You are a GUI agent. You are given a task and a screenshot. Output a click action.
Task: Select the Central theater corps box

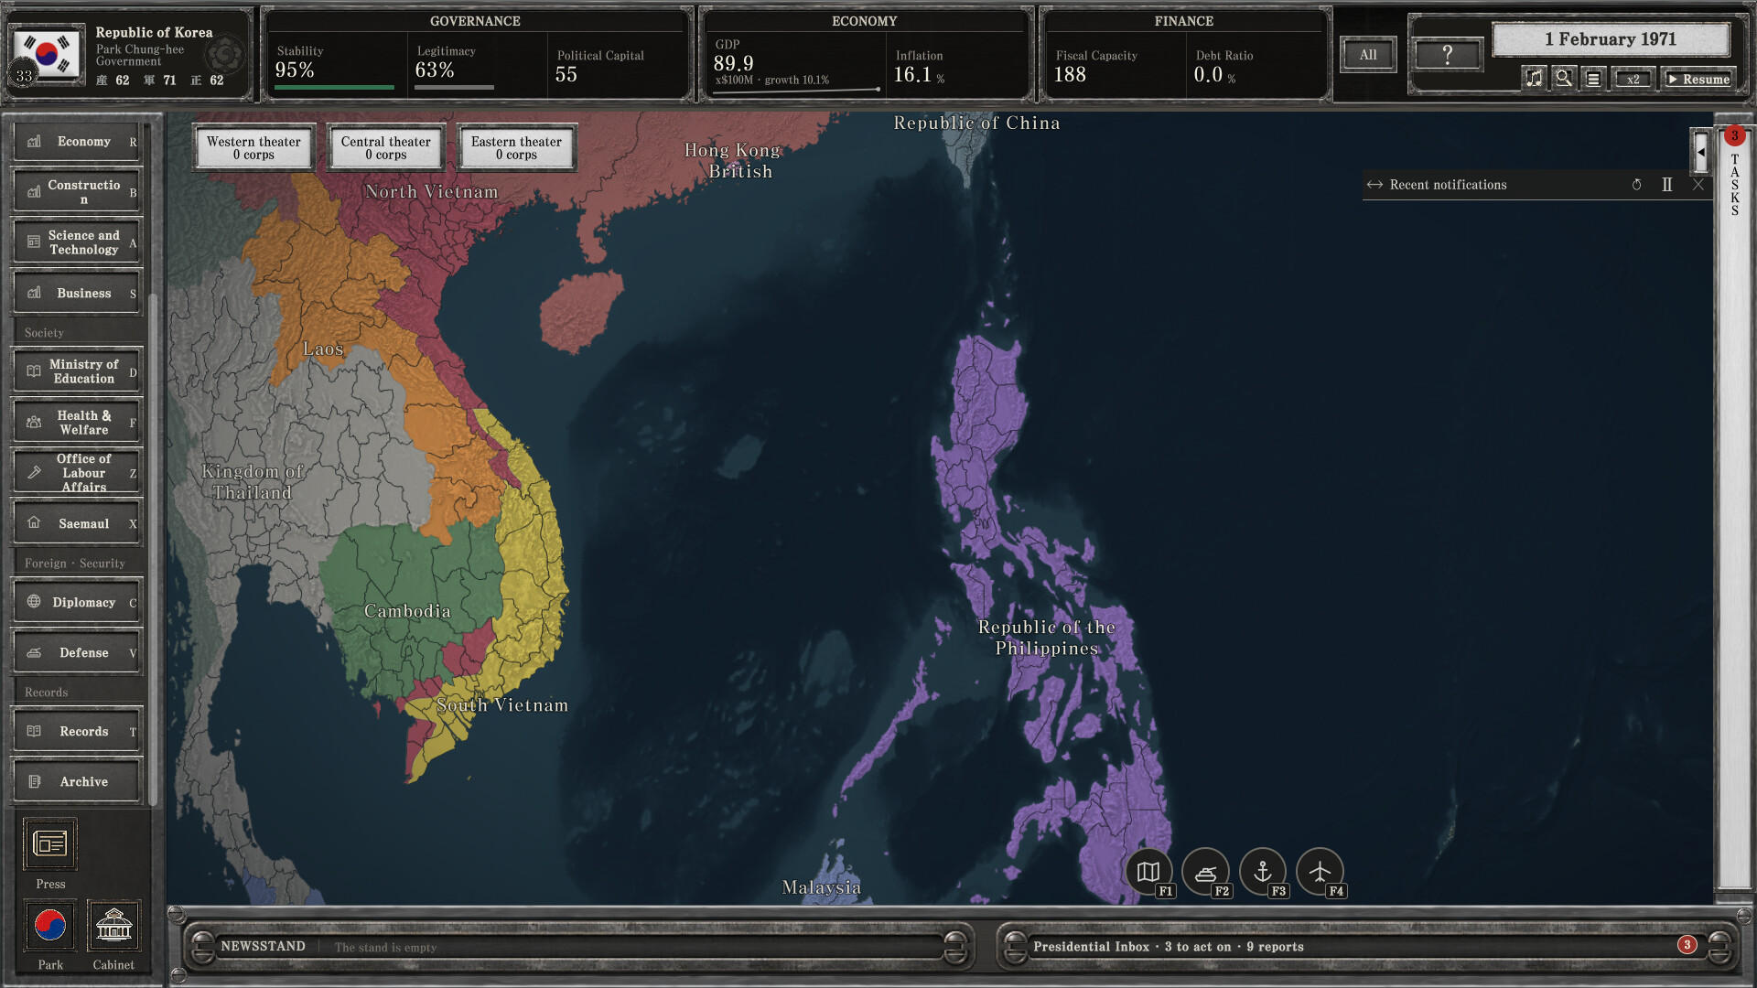385,147
